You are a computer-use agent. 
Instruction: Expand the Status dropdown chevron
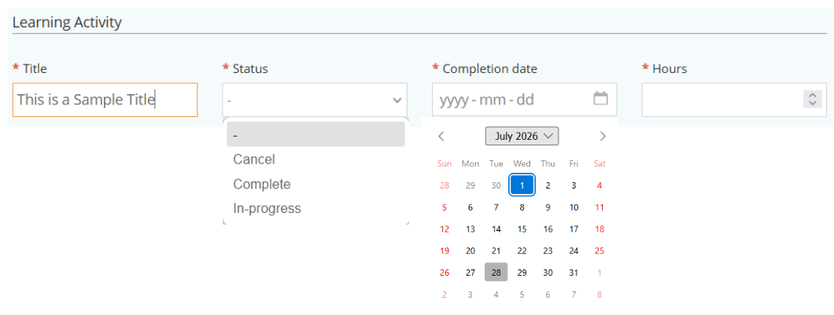point(397,100)
